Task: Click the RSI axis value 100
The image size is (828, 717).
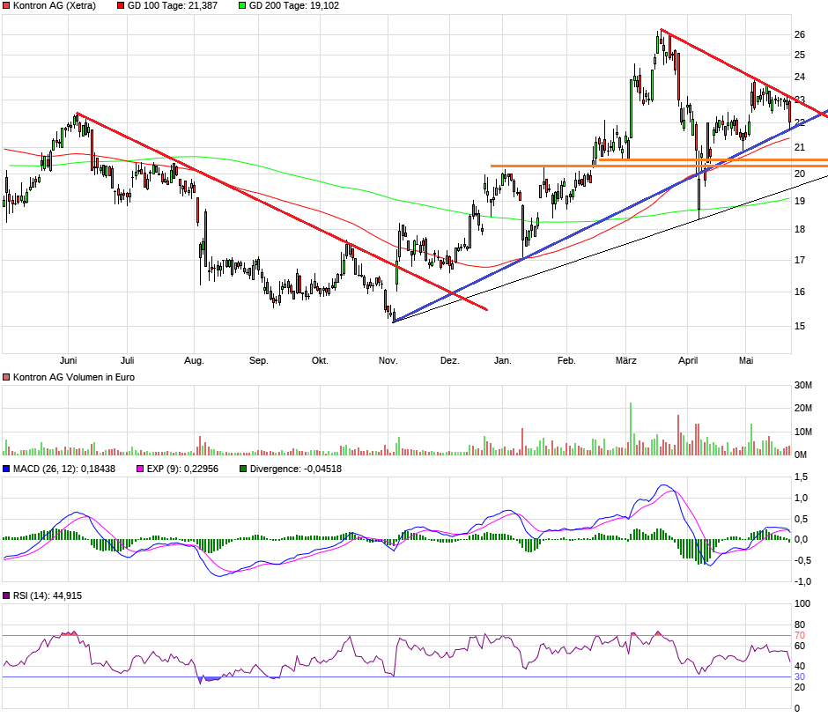Action: click(x=802, y=603)
